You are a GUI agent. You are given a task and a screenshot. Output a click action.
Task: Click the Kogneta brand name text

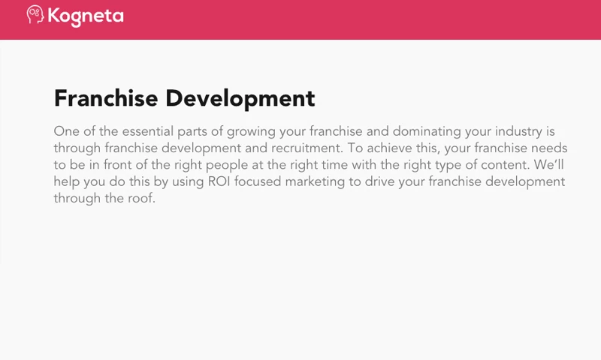86,16
